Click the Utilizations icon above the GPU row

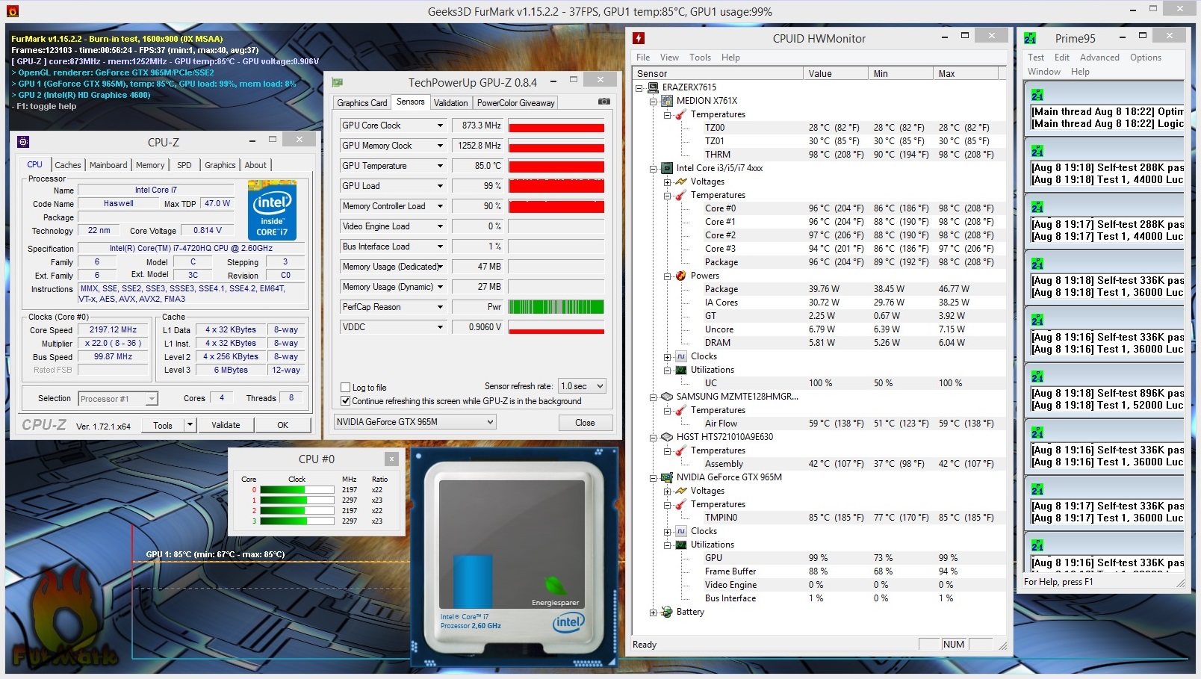pos(681,545)
